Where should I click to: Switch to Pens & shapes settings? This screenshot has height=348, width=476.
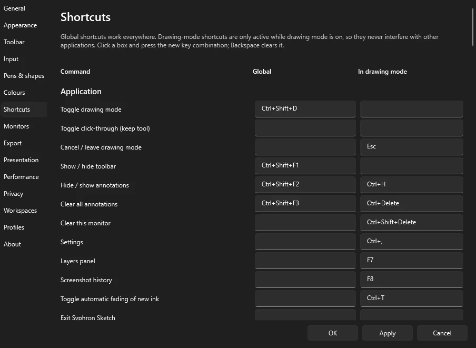point(24,76)
